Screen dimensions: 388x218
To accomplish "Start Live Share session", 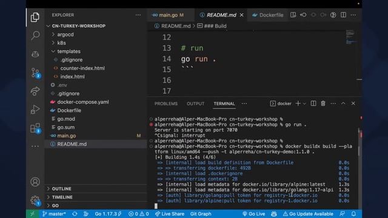I will click(170, 214).
